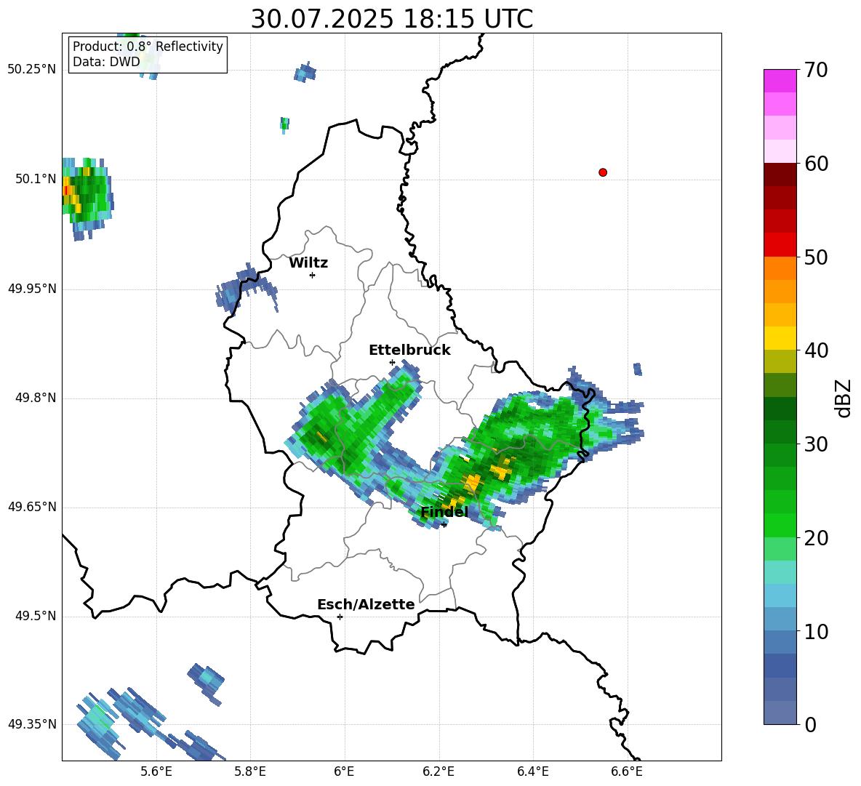Screen dimensions: 861x786
Task: Click the cross marker under Esch/Alzette
Action: click(x=340, y=617)
